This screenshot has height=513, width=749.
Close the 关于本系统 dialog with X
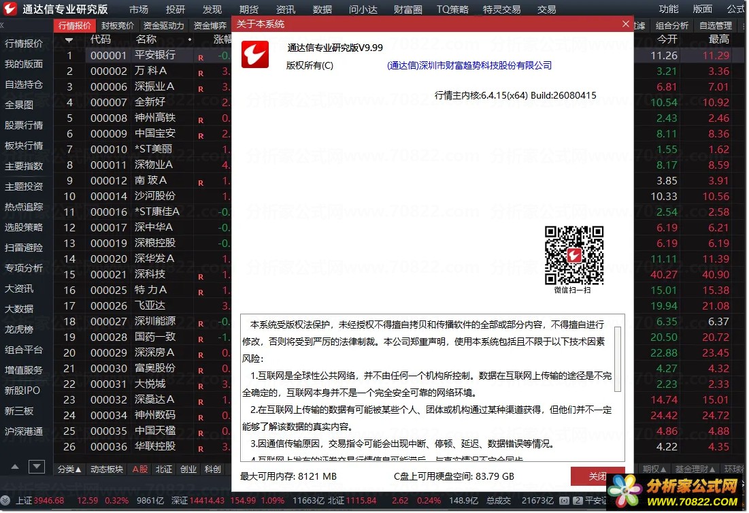(x=626, y=24)
